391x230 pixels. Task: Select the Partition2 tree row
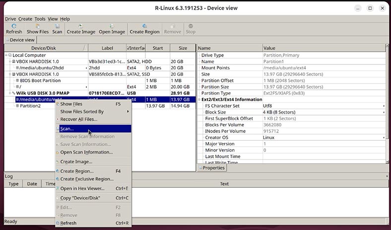100,106
